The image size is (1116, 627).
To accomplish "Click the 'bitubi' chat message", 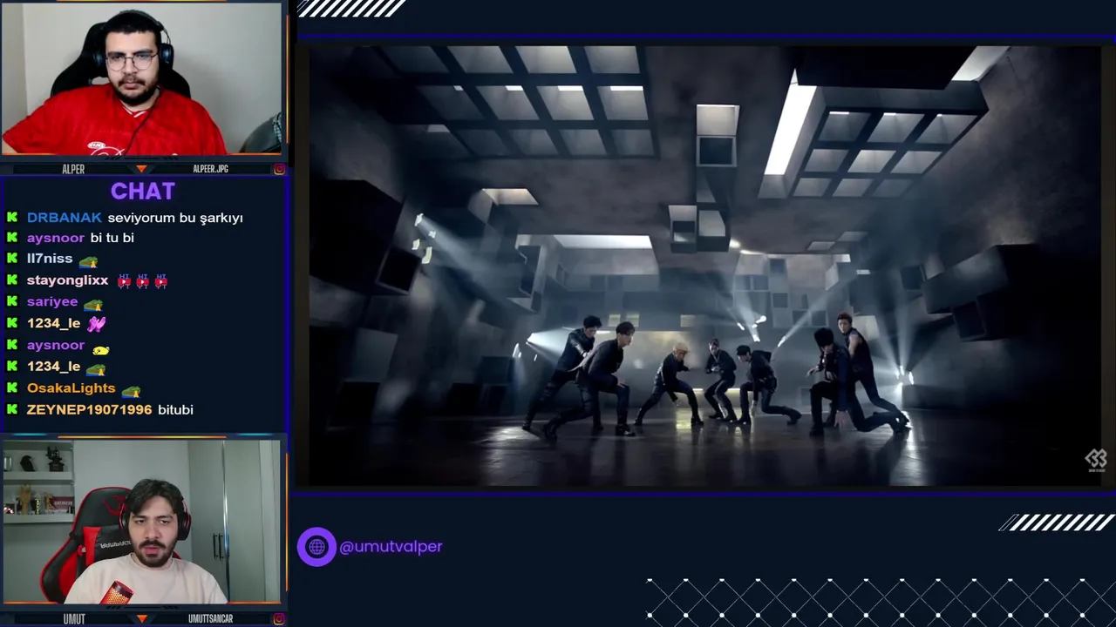I will point(175,409).
